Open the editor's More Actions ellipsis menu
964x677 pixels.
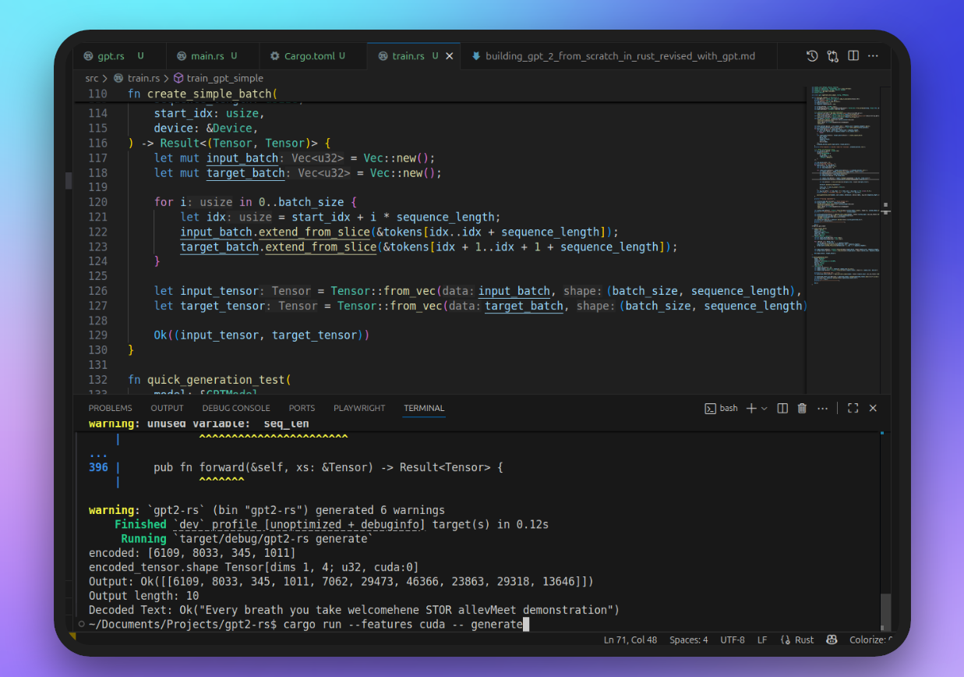click(873, 55)
